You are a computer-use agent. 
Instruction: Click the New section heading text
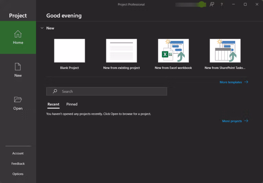(x=50, y=28)
